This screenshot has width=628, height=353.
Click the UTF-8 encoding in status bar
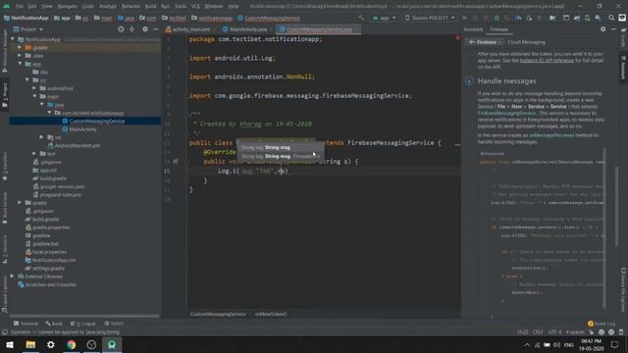(555, 332)
